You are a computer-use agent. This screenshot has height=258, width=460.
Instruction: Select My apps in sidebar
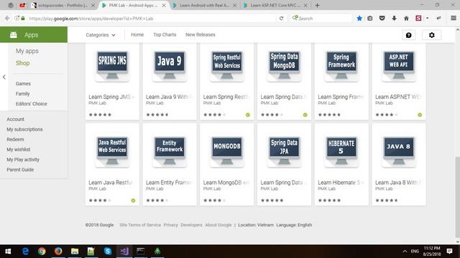tap(27, 51)
